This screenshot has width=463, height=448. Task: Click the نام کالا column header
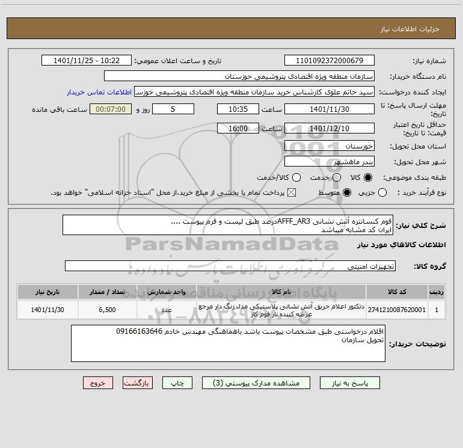click(281, 292)
